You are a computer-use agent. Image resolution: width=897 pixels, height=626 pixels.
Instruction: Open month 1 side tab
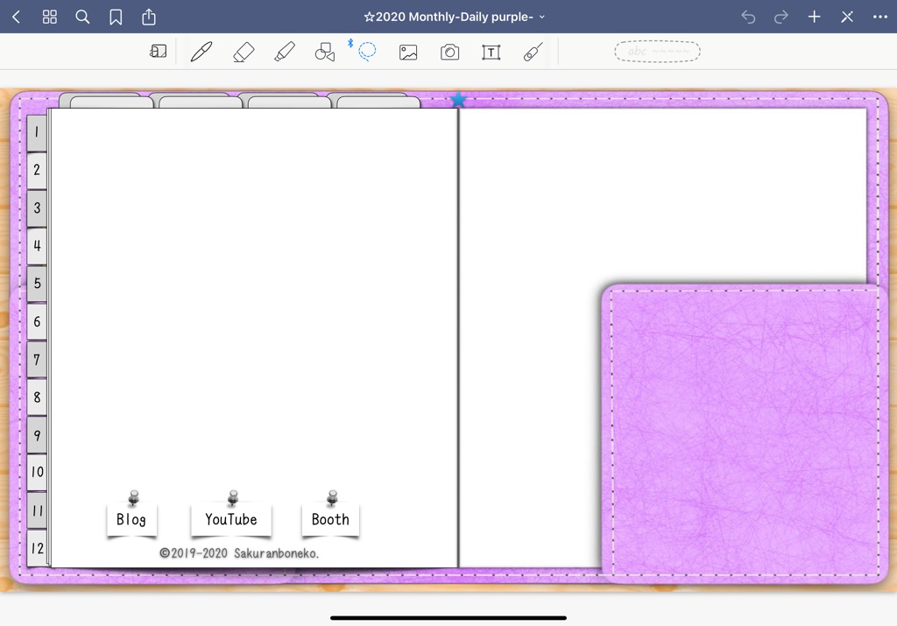tap(37, 132)
